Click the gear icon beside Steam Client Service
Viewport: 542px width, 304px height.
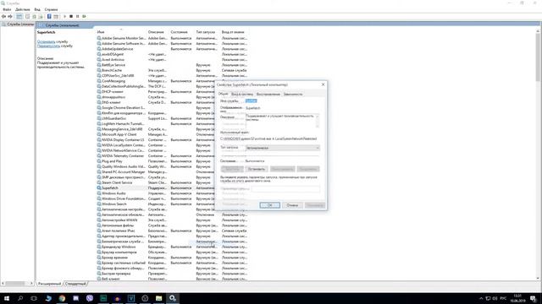click(x=99, y=182)
